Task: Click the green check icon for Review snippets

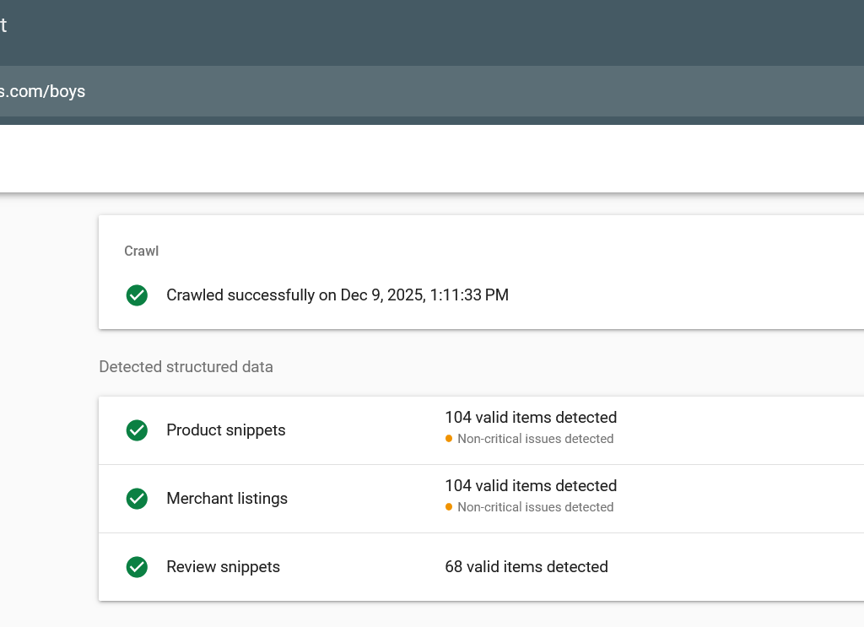Action: [137, 567]
